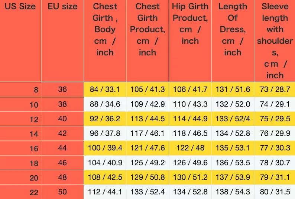Screen dimensions: 295x199
Task: Click the US size 8 cell
Action: pos(36,90)
